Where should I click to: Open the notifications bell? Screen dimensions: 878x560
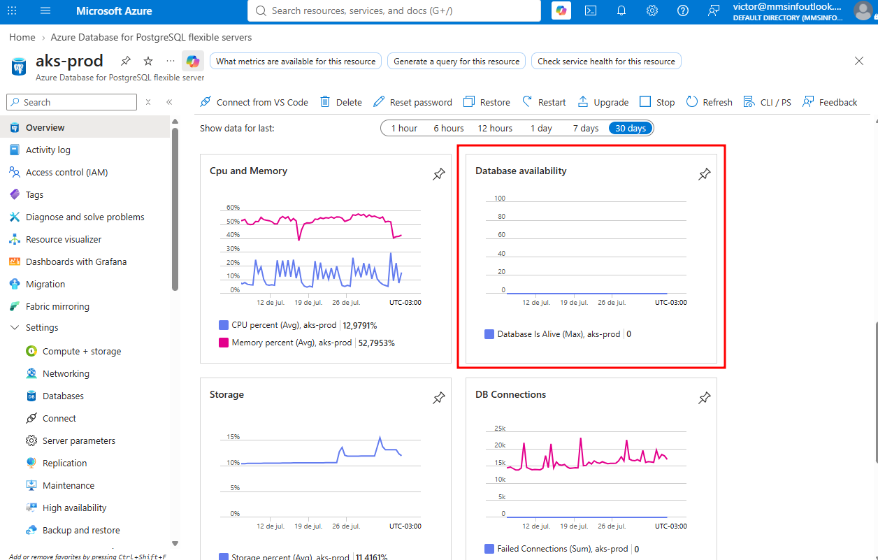pos(621,10)
